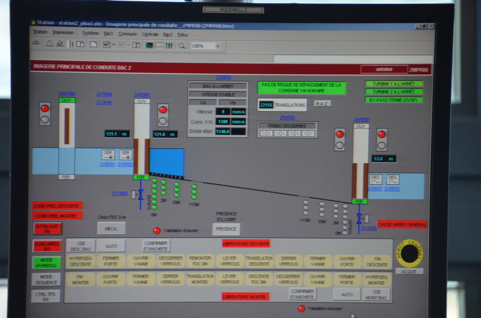Image resolution: width=481 pixels, height=318 pixels.
Task: Expand the back navigation history arrow
Action: tap(113, 45)
